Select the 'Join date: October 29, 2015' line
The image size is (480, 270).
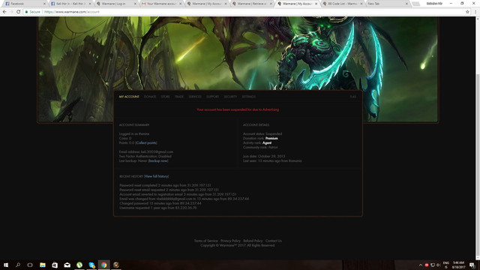click(264, 157)
